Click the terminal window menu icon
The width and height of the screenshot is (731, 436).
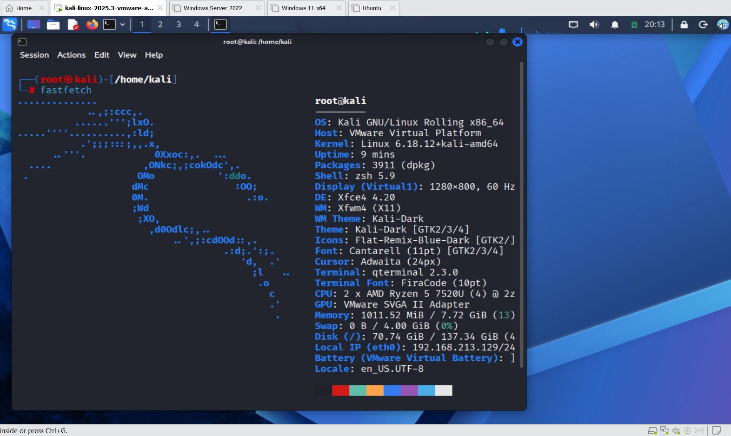[x=22, y=42]
